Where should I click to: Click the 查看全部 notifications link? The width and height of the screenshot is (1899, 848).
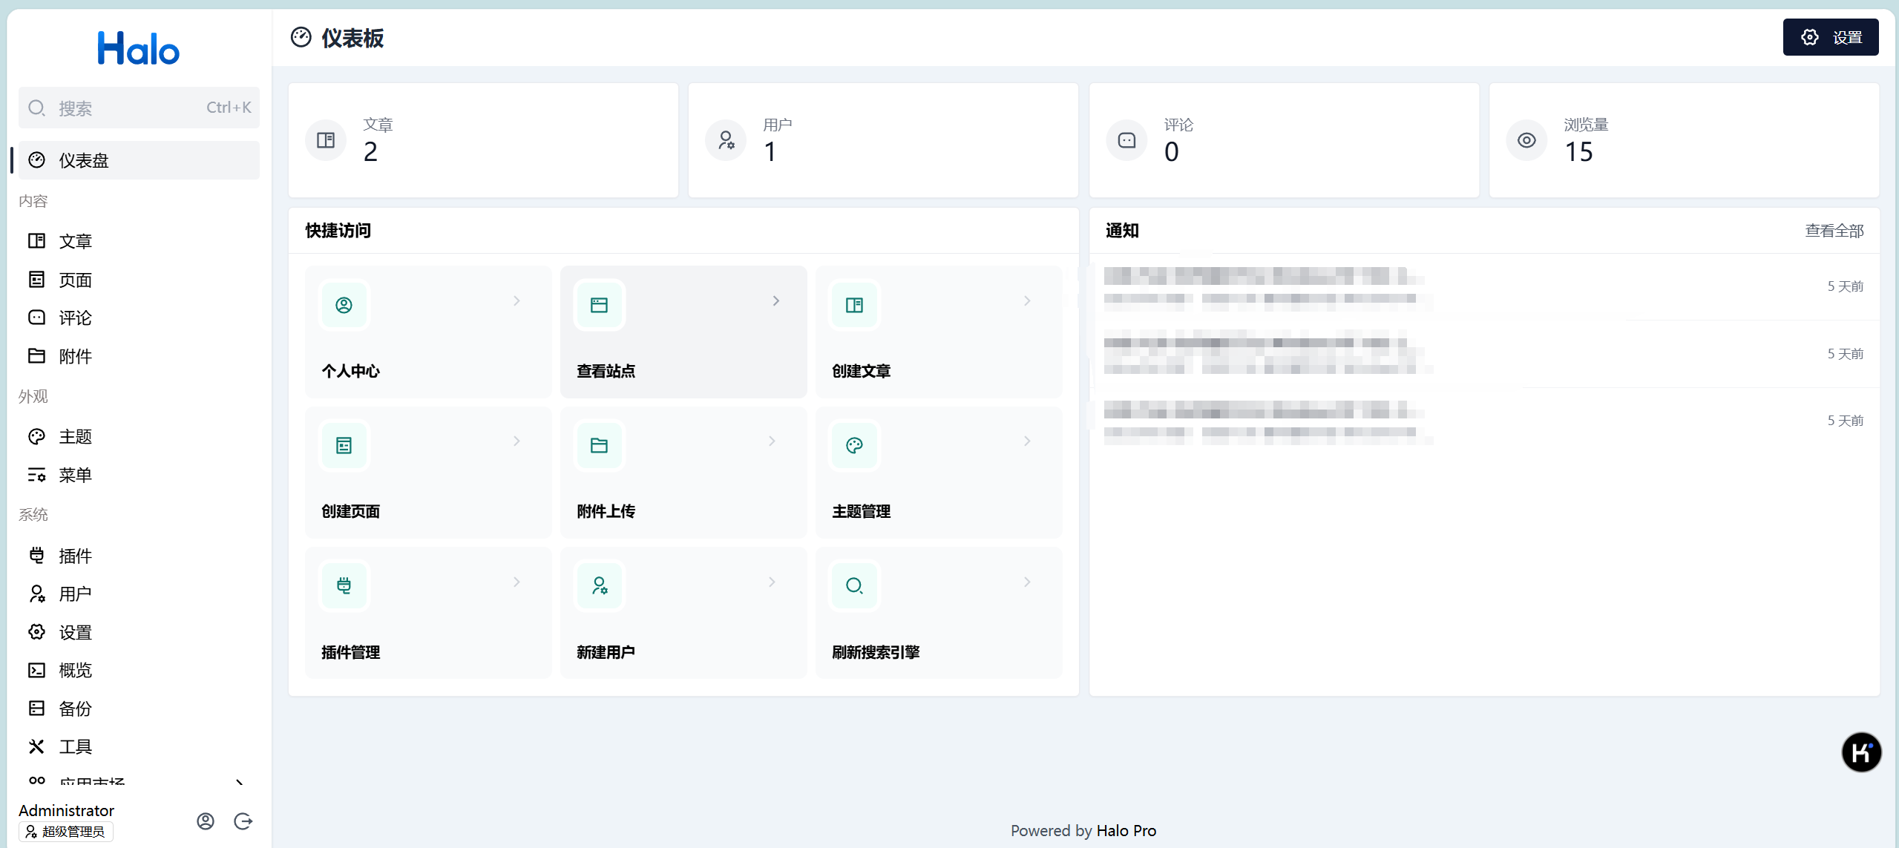click(1834, 231)
